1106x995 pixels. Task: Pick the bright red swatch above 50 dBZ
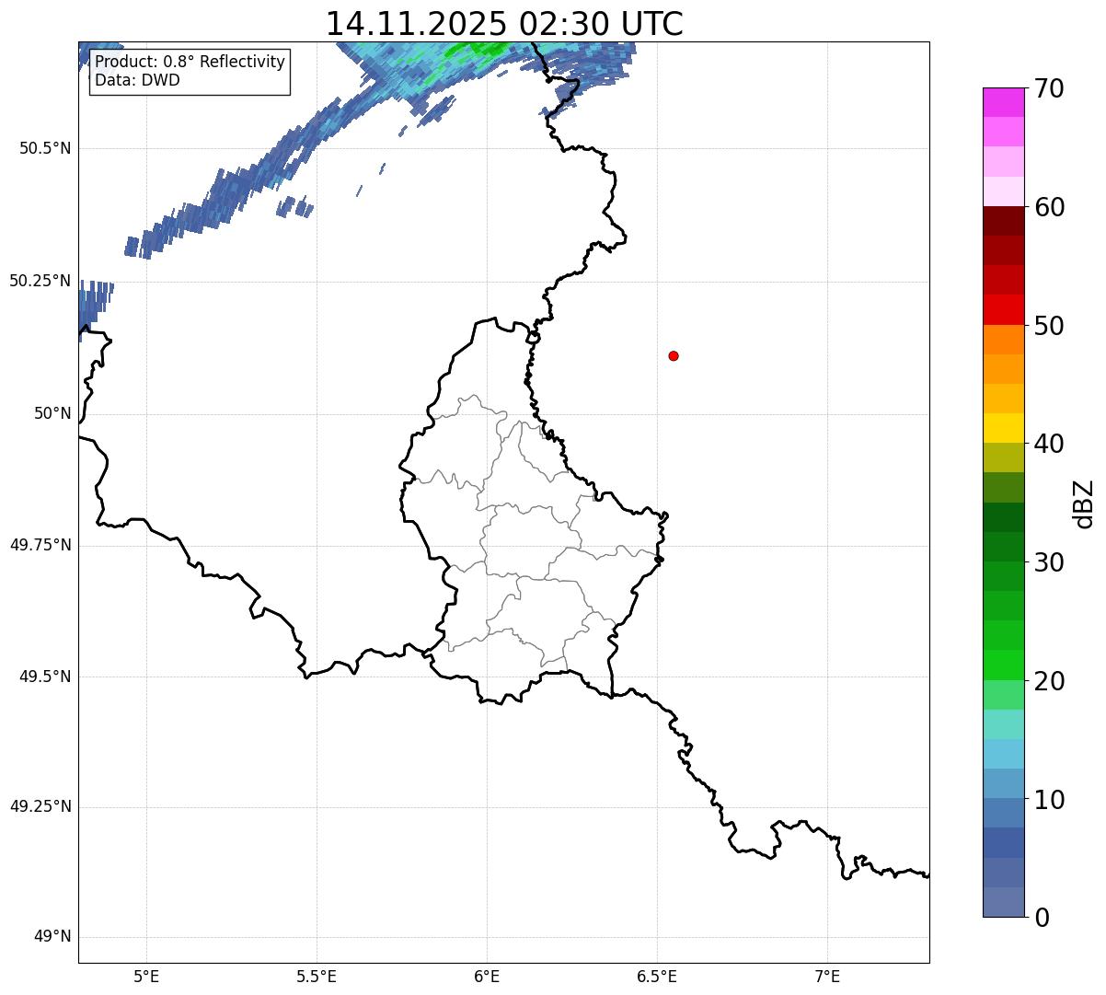pos(1004,309)
